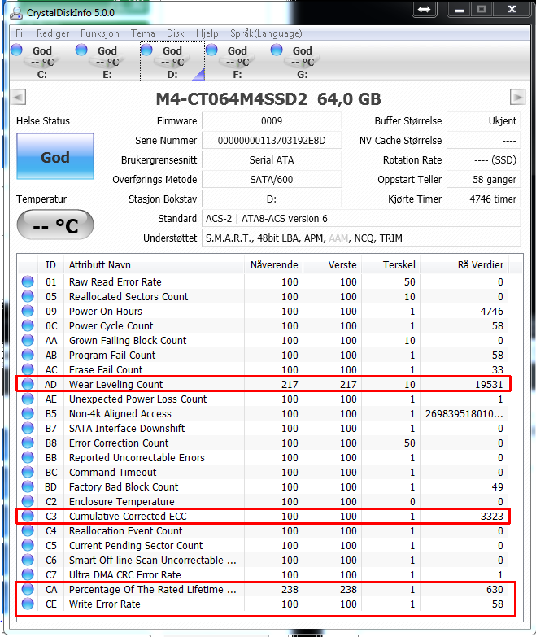Click the SATA/600 transfer mode field

272,180
